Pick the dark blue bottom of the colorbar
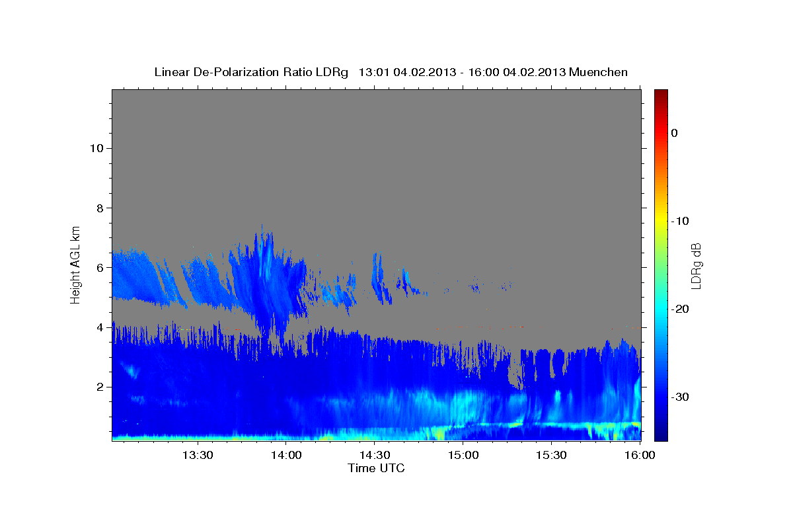The width and height of the screenshot is (793, 529). point(661,433)
